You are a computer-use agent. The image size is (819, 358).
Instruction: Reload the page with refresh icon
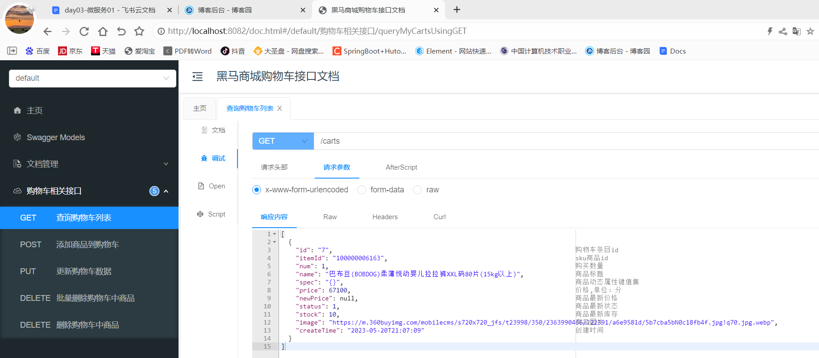(84, 31)
